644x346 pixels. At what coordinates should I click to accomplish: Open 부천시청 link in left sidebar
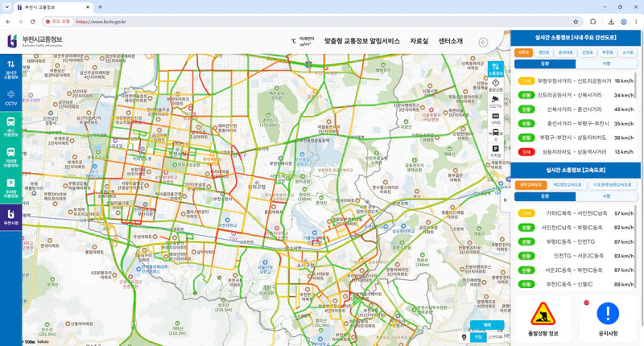(x=11, y=217)
